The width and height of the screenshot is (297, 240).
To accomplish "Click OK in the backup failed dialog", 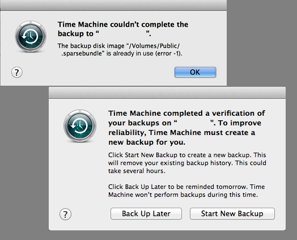I will pyautogui.click(x=195, y=72).
